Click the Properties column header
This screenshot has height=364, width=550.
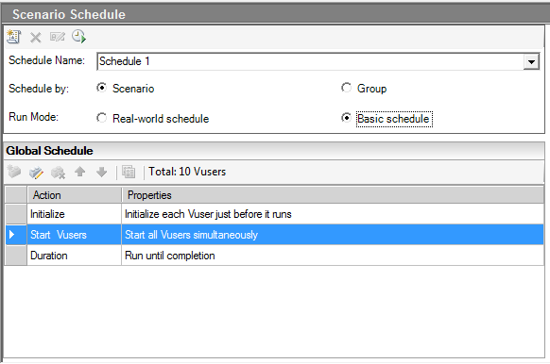[x=333, y=195]
